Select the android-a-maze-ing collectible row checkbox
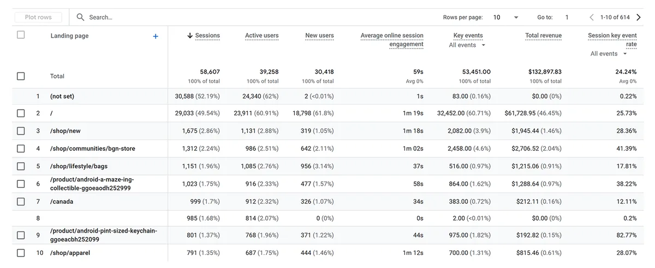Viewport: 655px width, 268px height. pos(21,184)
